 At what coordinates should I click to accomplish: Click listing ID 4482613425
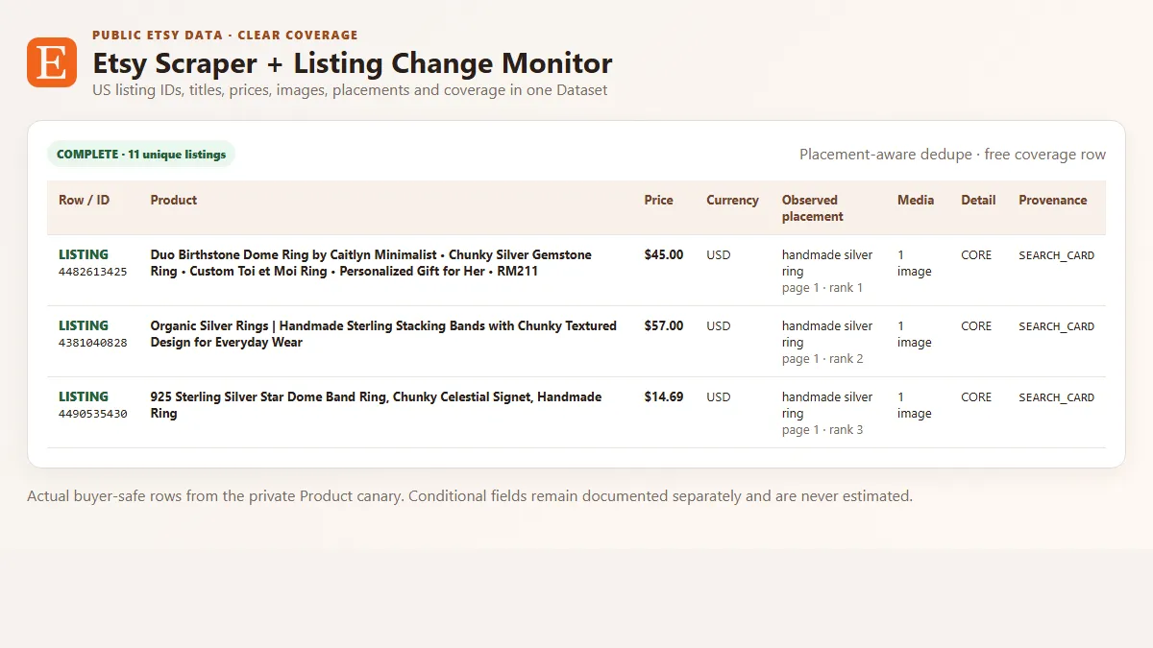(93, 272)
